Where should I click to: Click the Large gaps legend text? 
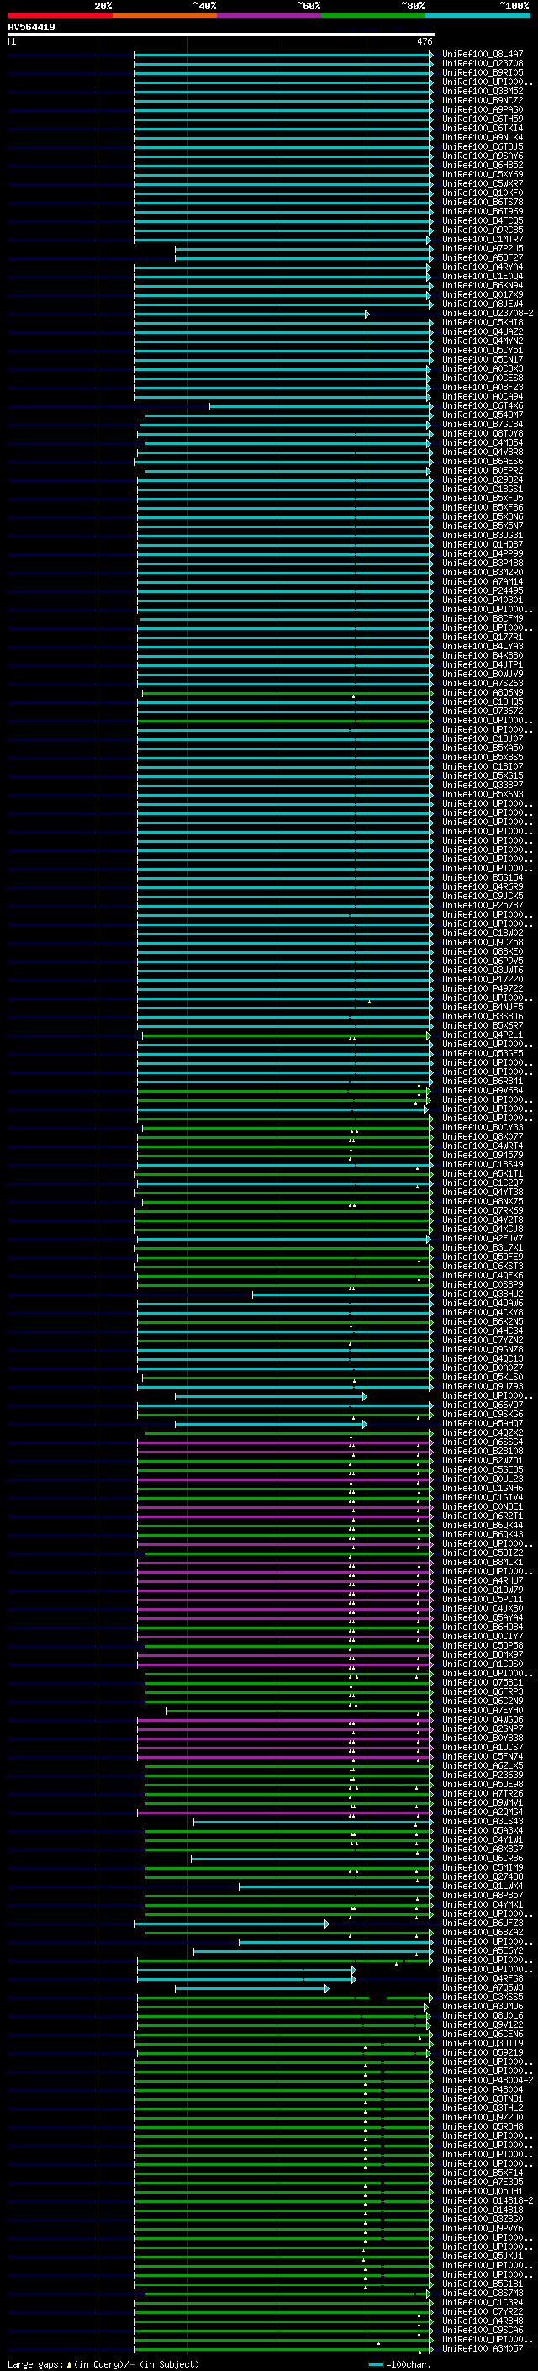(36, 2363)
